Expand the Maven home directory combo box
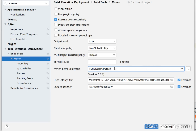This screenshot has height=131, width=196. 182,69
